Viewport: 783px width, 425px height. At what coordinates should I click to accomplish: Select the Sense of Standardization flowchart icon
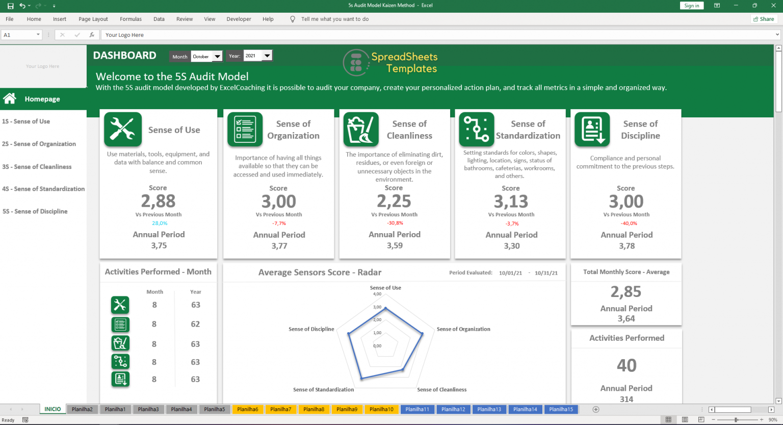tap(476, 129)
